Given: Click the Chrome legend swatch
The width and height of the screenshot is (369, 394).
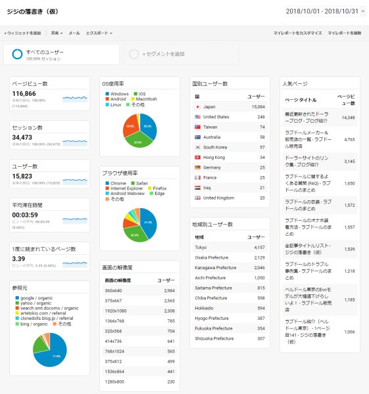Looking at the screenshot, I should (x=107, y=183).
